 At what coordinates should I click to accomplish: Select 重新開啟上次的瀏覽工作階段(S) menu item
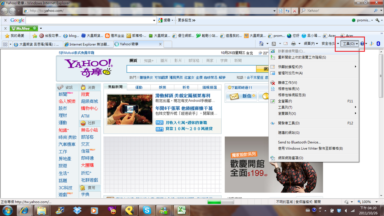tap(314, 57)
